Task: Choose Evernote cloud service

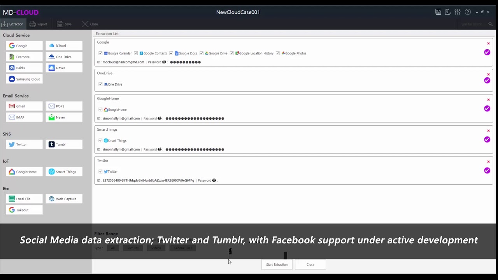Action: 24,57
